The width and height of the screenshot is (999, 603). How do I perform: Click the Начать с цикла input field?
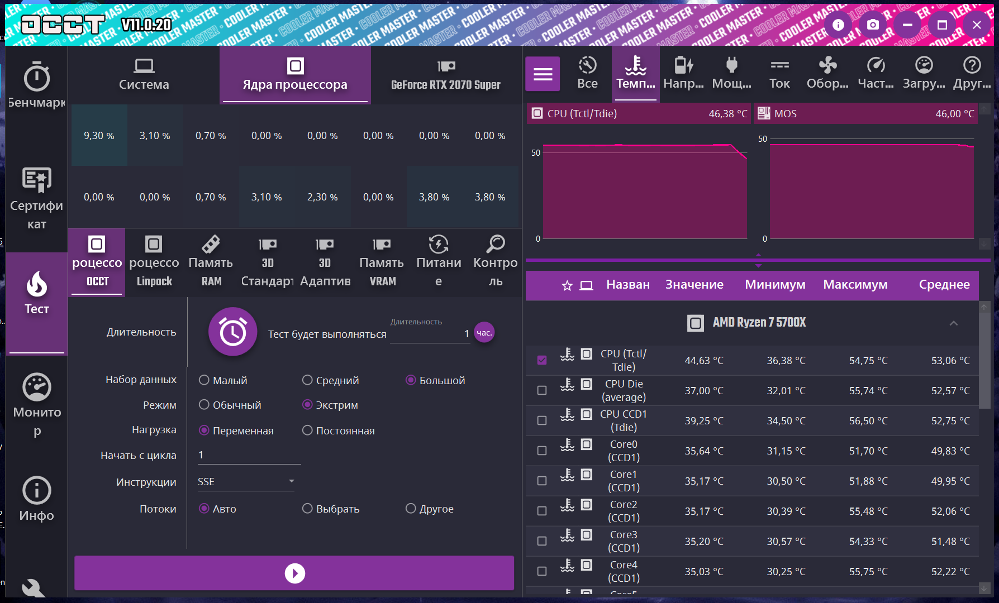coord(249,455)
